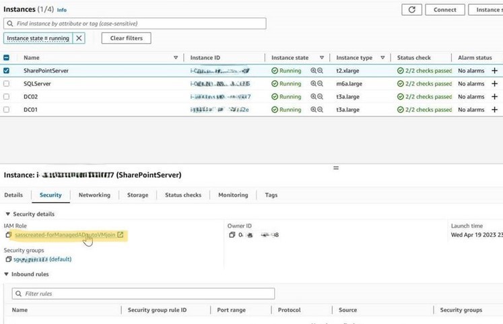Click the Filter rules search icon
The width and height of the screenshot is (503, 324).
(19, 294)
